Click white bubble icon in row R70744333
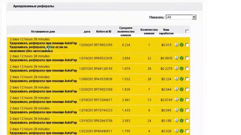Image resolution: width=241 pixels, height=135 pixels. (177, 110)
